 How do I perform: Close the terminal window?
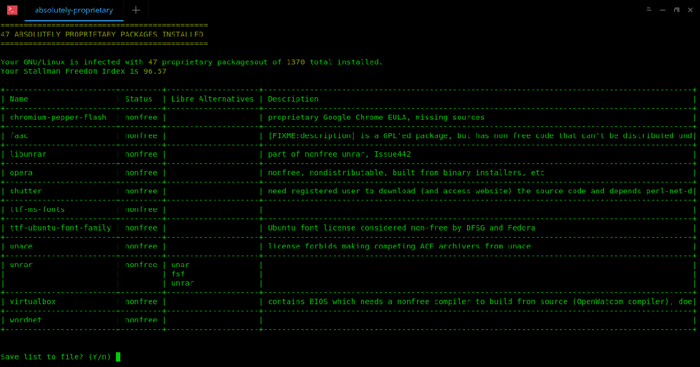tap(690, 10)
